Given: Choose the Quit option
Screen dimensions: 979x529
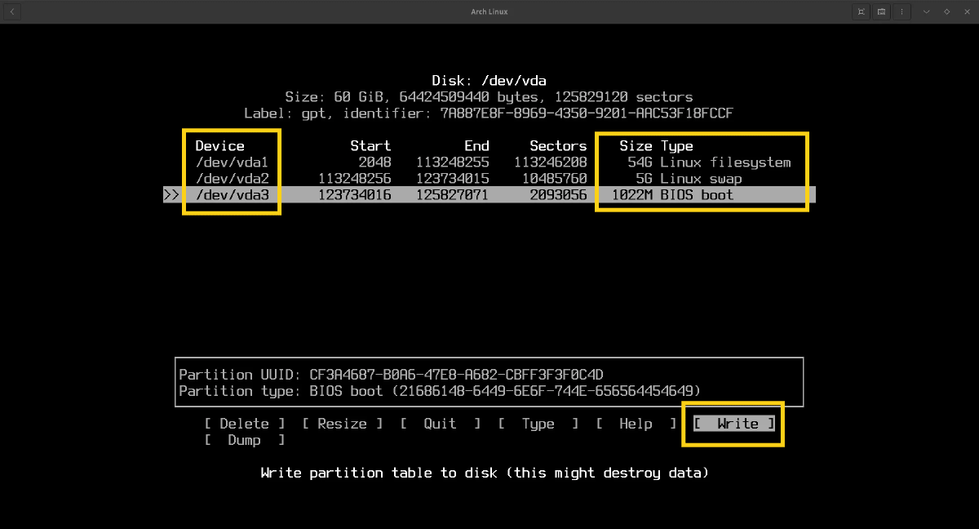Looking at the screenshot, I should coord(440,424).
